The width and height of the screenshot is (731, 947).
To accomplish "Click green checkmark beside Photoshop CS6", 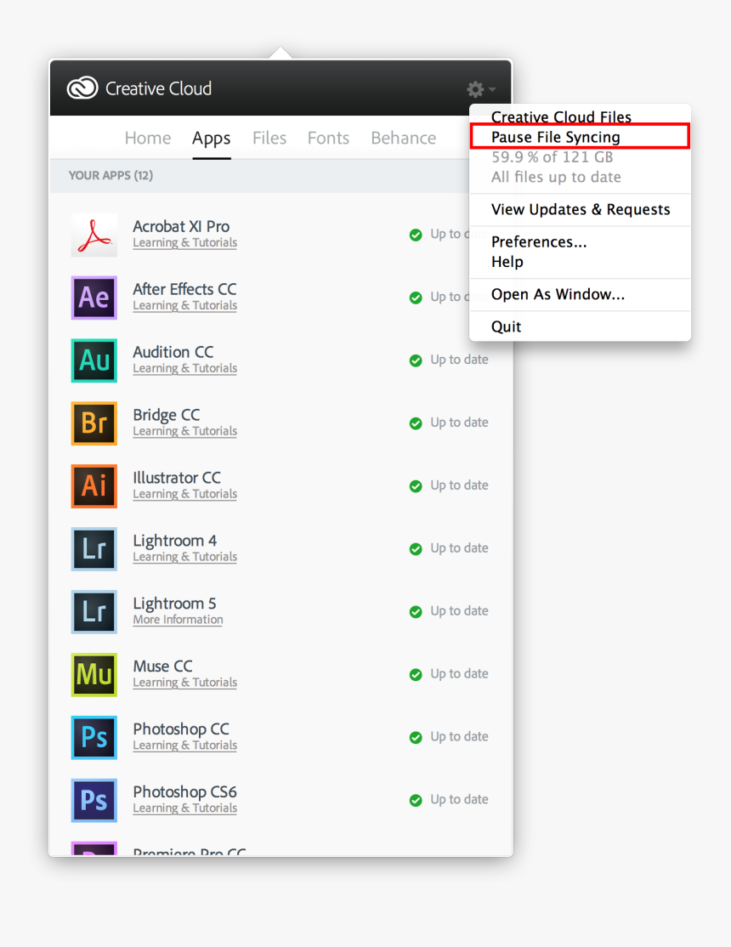I will pos(416,800).
